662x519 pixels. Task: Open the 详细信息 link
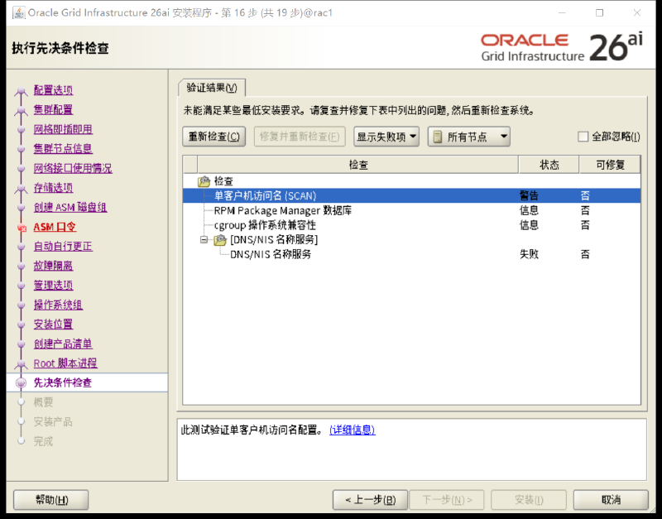tap(353, 430)
